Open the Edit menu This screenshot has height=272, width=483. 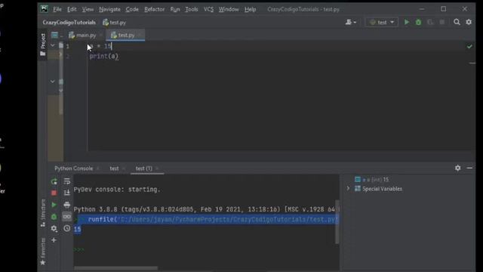pos(72,9)
